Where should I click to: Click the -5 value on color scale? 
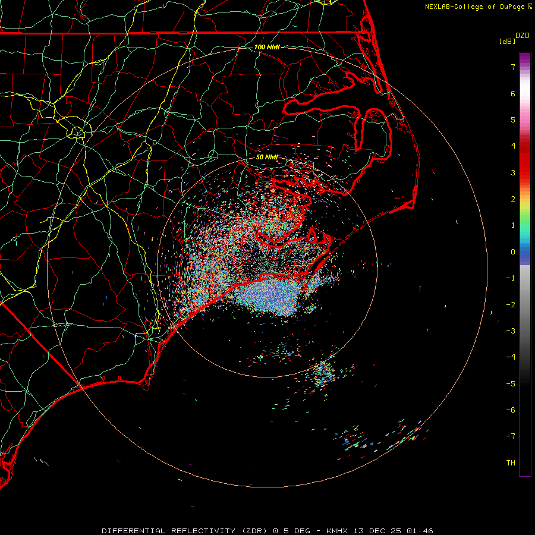(511, 384)
